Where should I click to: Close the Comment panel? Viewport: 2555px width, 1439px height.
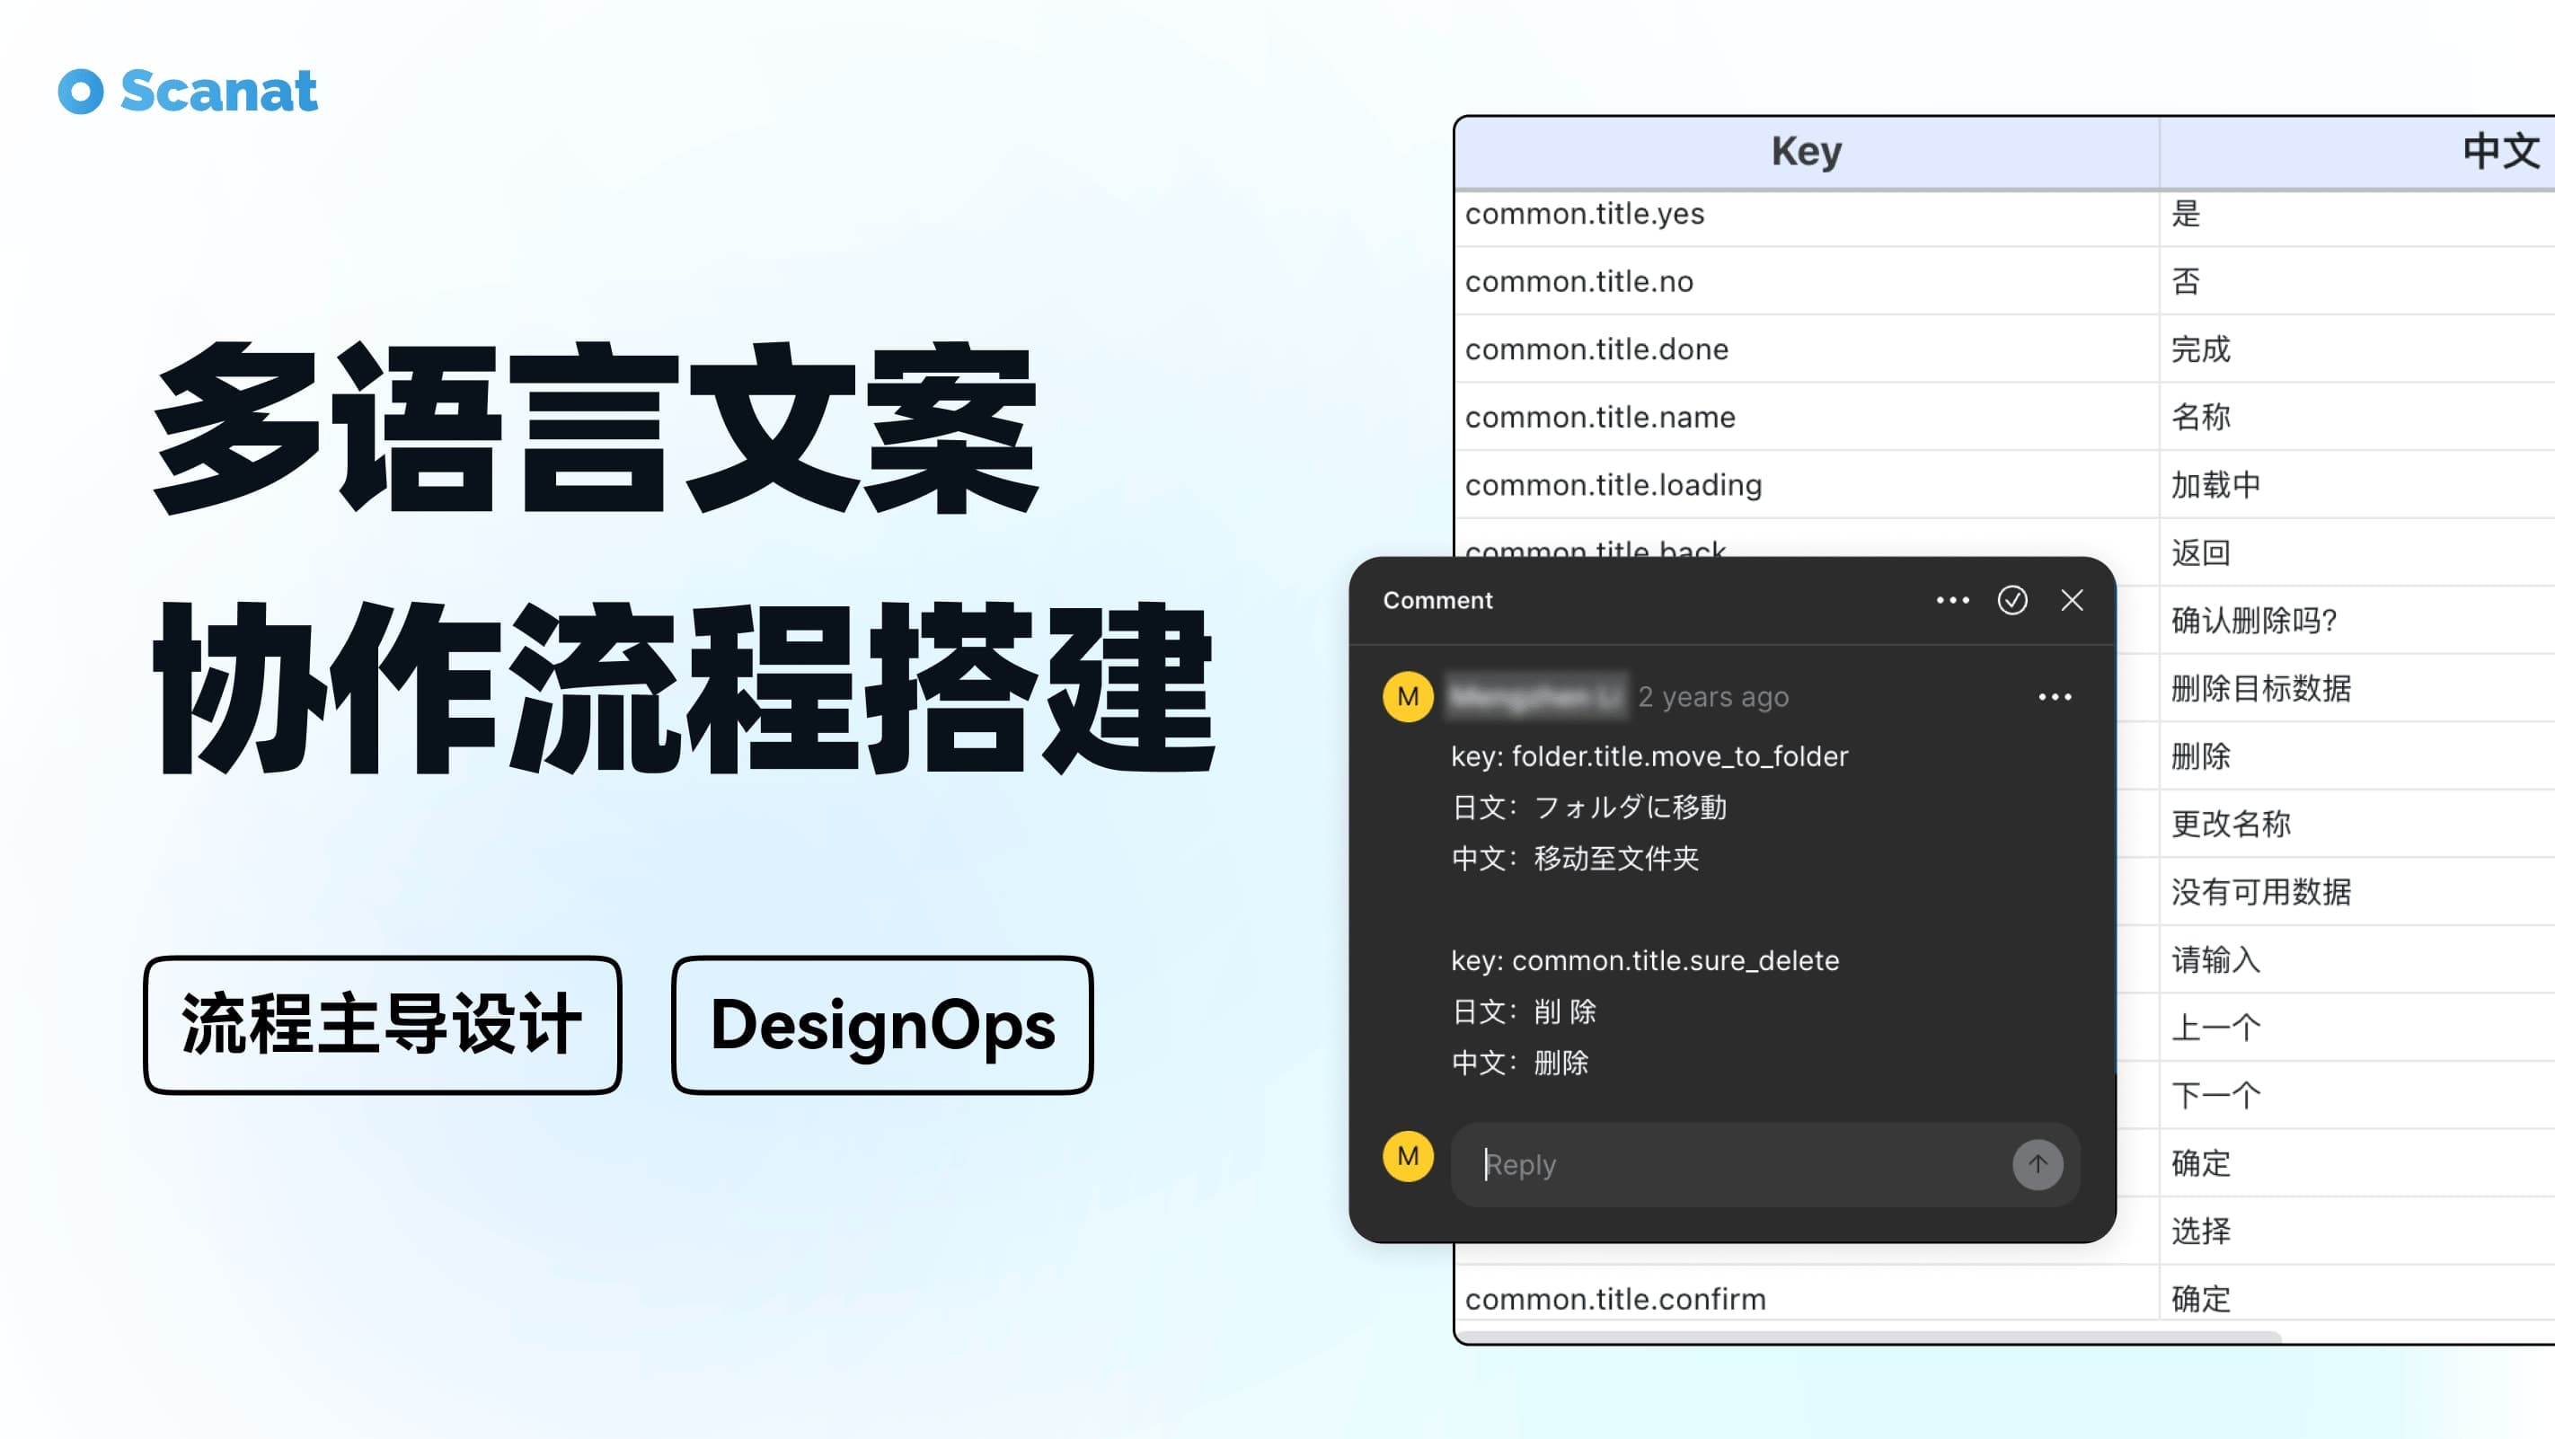pyautogui.click(x=2072, y=600)
